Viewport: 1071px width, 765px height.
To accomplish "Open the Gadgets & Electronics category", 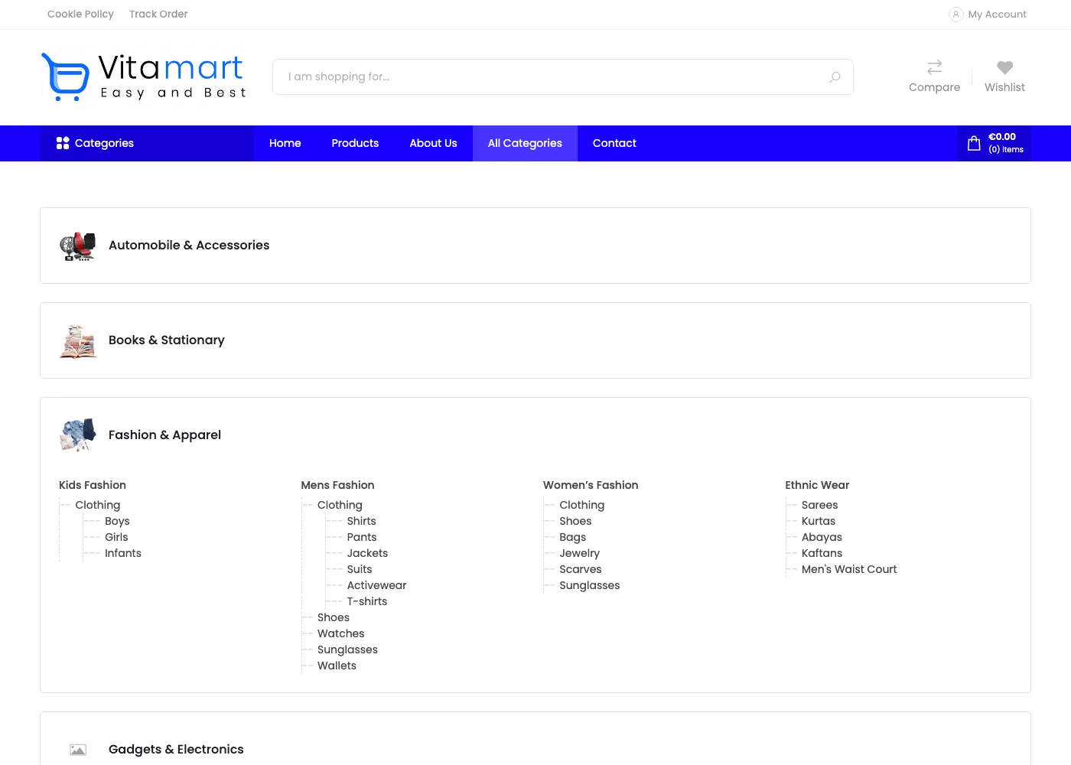I will pyautogui.click(x=176, y=749).
